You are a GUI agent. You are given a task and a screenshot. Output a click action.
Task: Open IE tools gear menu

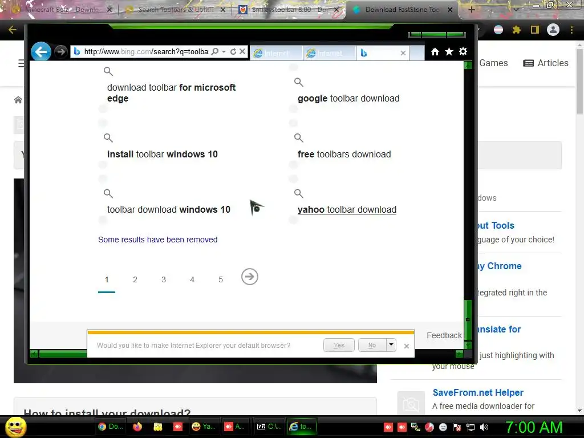(x=463, y=52)
